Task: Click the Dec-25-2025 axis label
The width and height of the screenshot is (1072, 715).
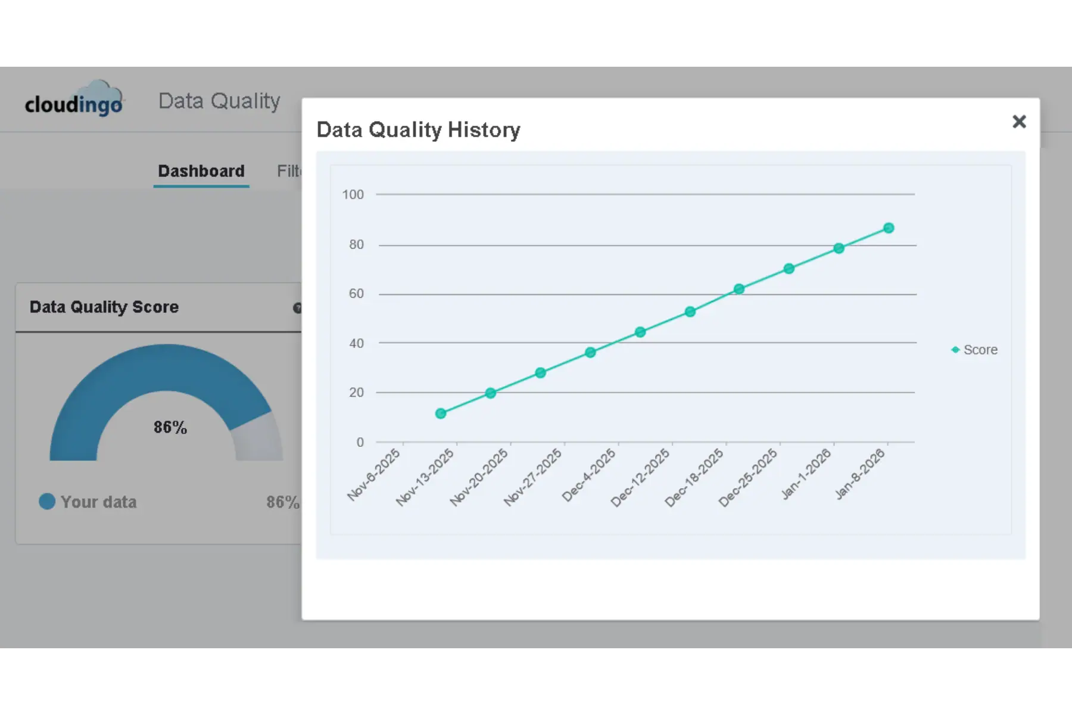Action: (748, 477)
